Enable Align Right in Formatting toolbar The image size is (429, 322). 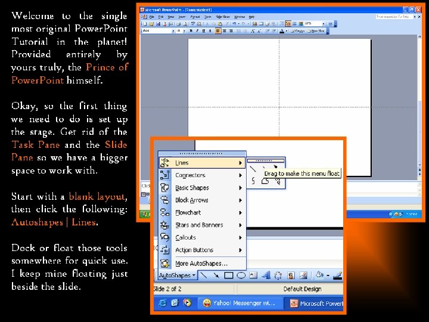tap(231, 31)
